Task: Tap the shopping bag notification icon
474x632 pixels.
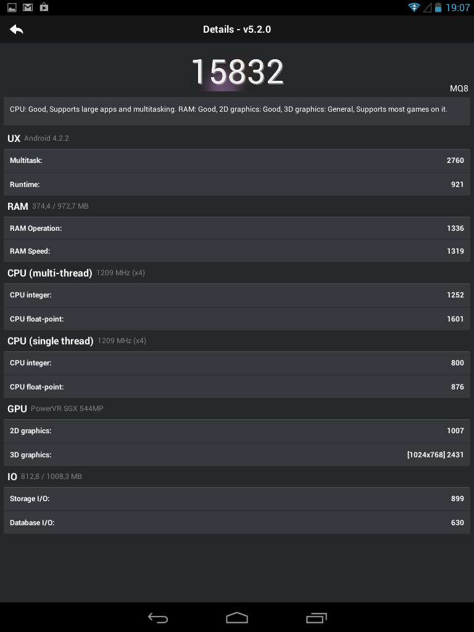Action: (44, 7)
